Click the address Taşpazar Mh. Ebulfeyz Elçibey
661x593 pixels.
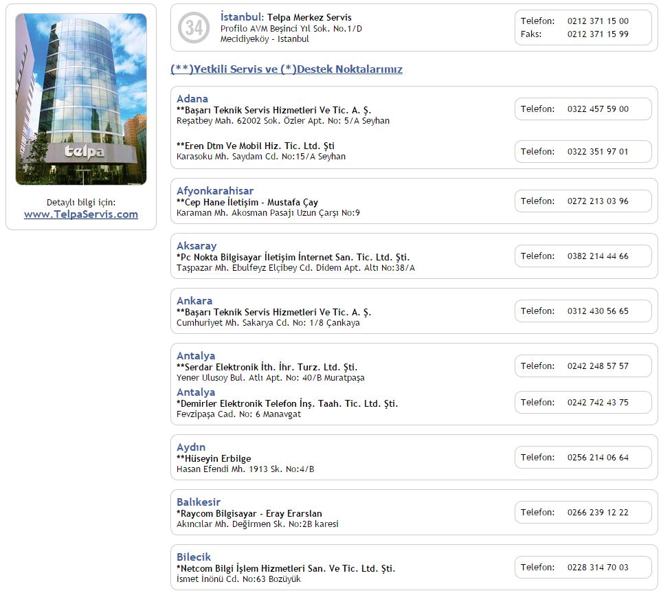(x=295, y=267)
